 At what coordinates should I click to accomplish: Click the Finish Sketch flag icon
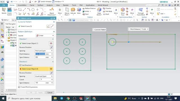coord(9,10)
